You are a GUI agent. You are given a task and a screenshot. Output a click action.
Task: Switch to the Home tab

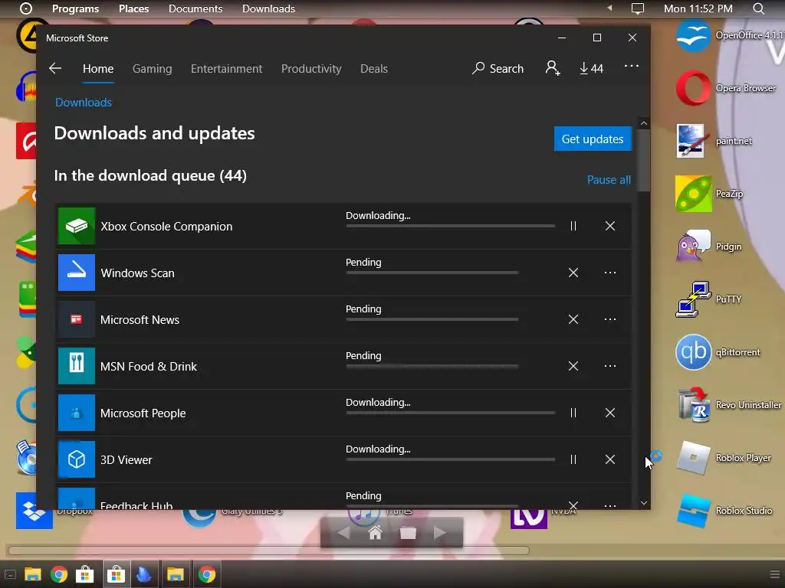[x=98, y=69]
